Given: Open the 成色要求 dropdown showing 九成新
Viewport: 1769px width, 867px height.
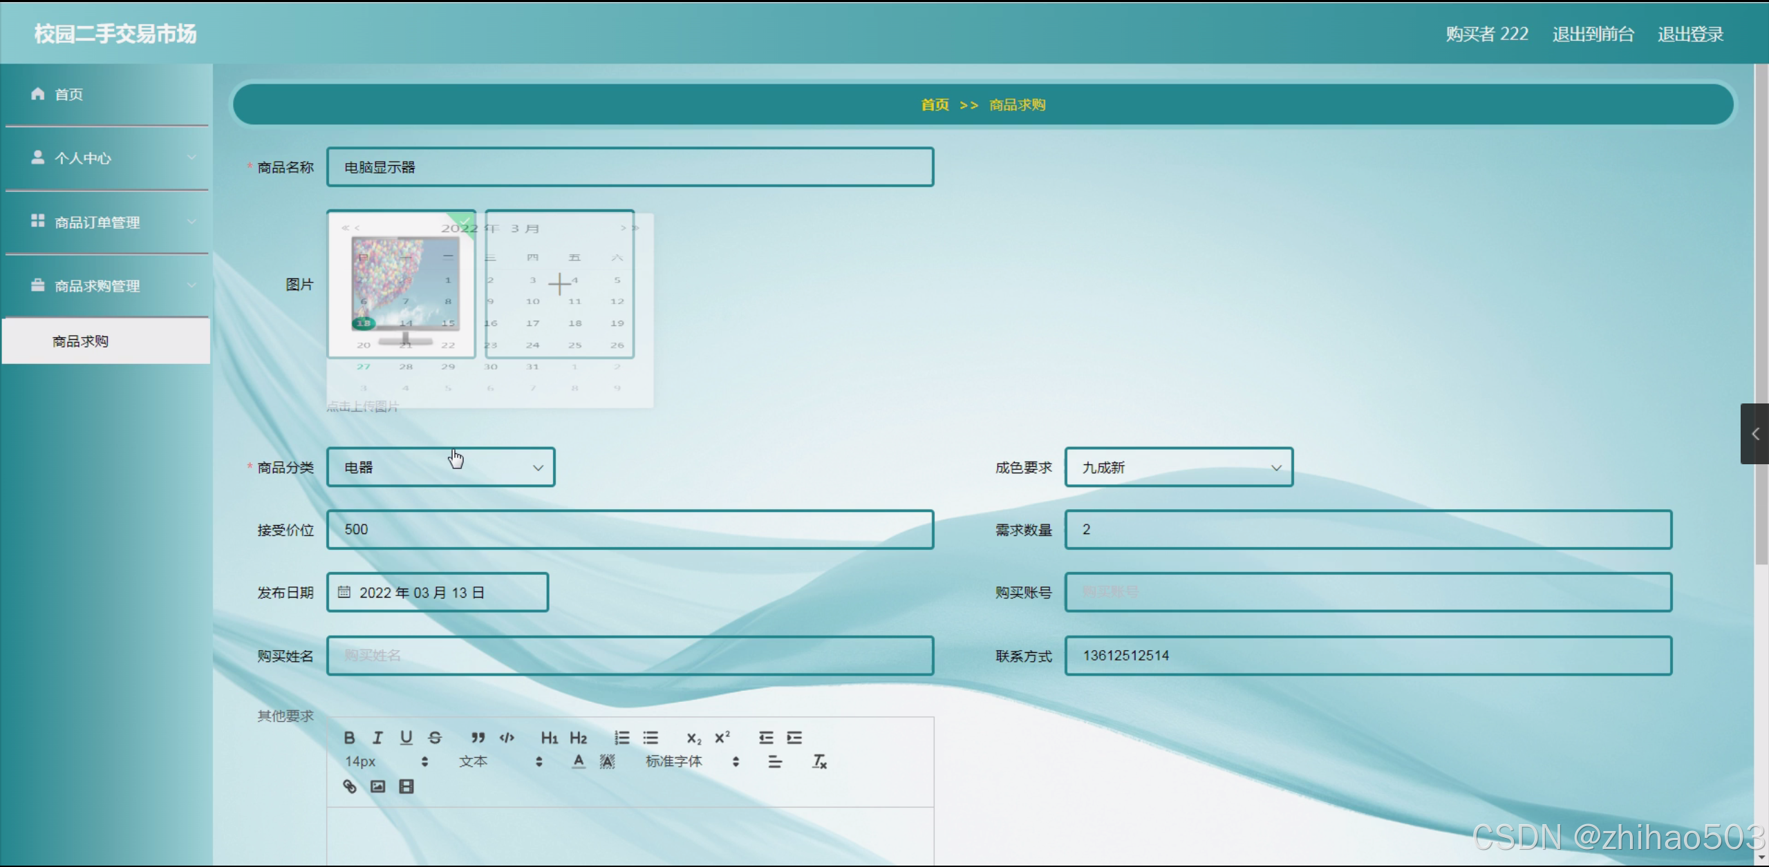Looking at the screenshot, I should [x=1179, y=467].
